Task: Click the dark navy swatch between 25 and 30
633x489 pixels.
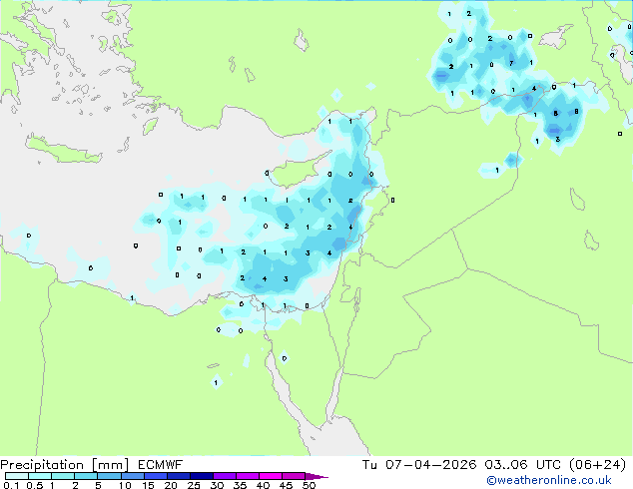Action: [x=201, y=476]
